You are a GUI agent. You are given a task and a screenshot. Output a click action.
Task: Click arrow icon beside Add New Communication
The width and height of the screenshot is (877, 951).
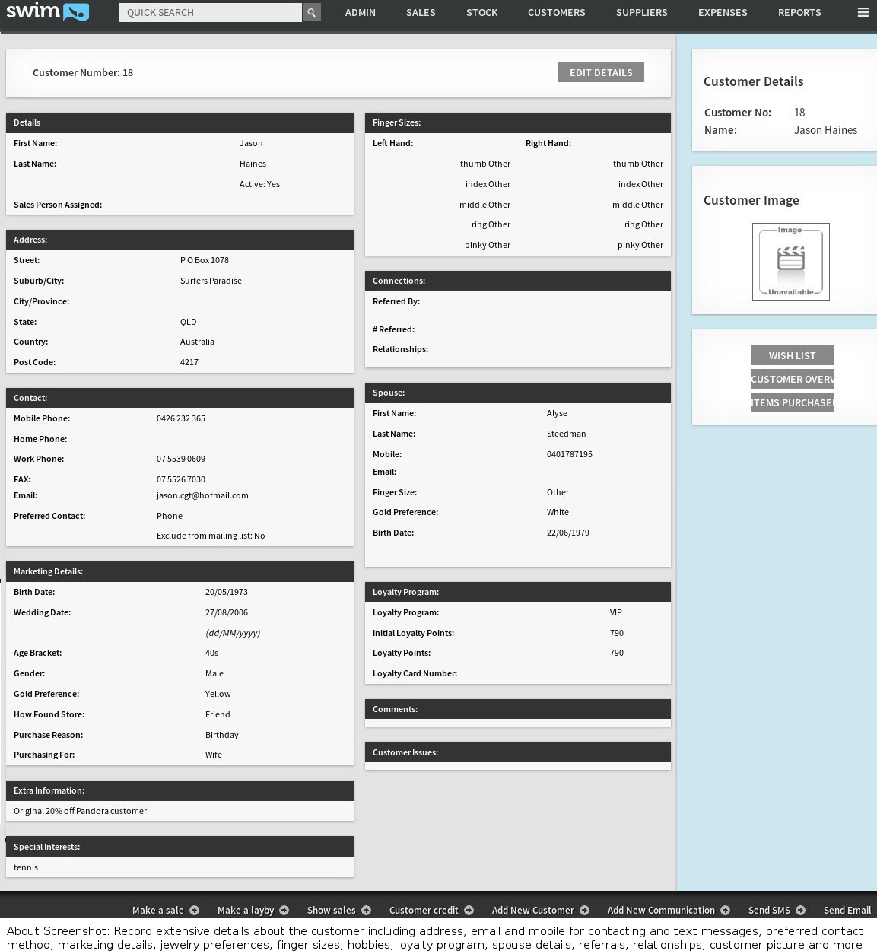tap(726, 911)
